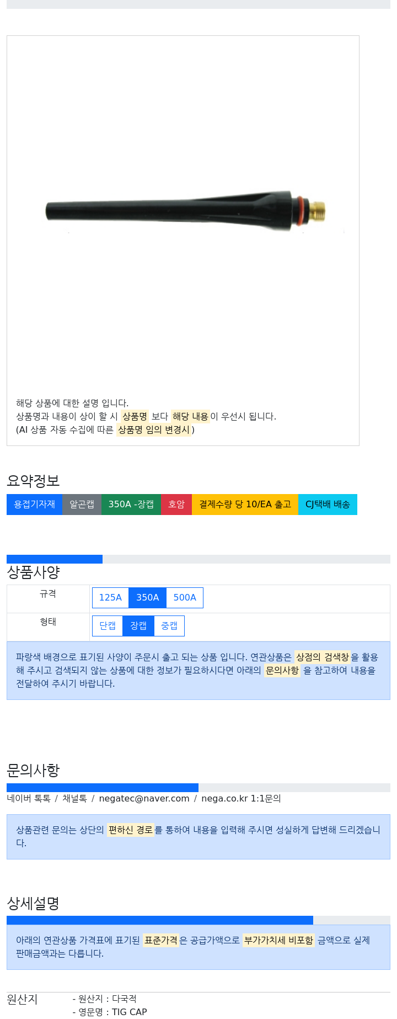The width and height of the screenshot is (397, 1019).
Task: Click the TIG torch cap product image
Action: (x=185, y=210)
